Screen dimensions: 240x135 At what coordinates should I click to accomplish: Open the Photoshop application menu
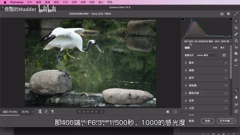coord(16,2)
